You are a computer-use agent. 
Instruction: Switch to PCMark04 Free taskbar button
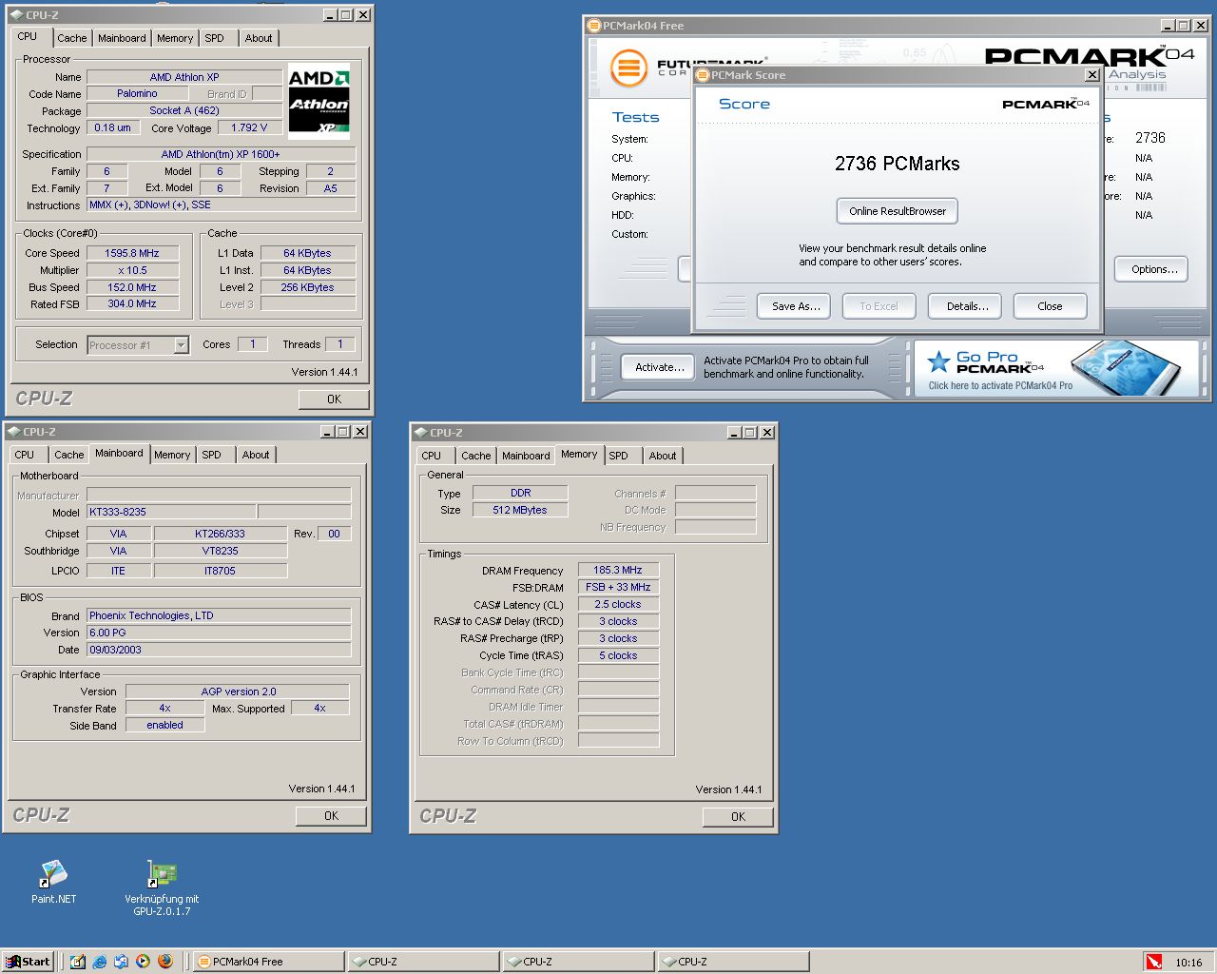tap(269, 962)
